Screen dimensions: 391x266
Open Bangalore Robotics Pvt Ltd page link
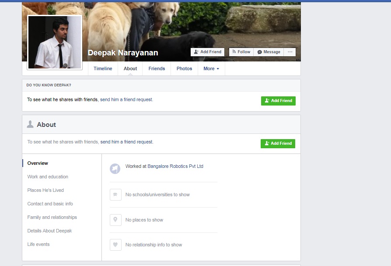point(175,166)
